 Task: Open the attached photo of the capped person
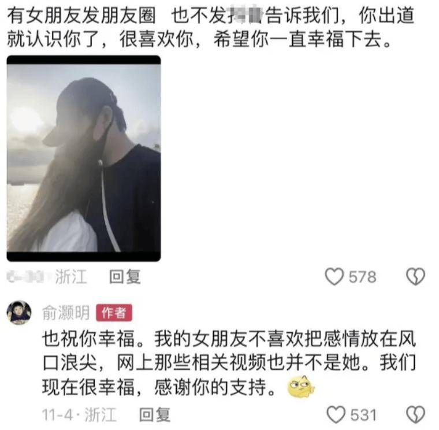tap(84, 158)
